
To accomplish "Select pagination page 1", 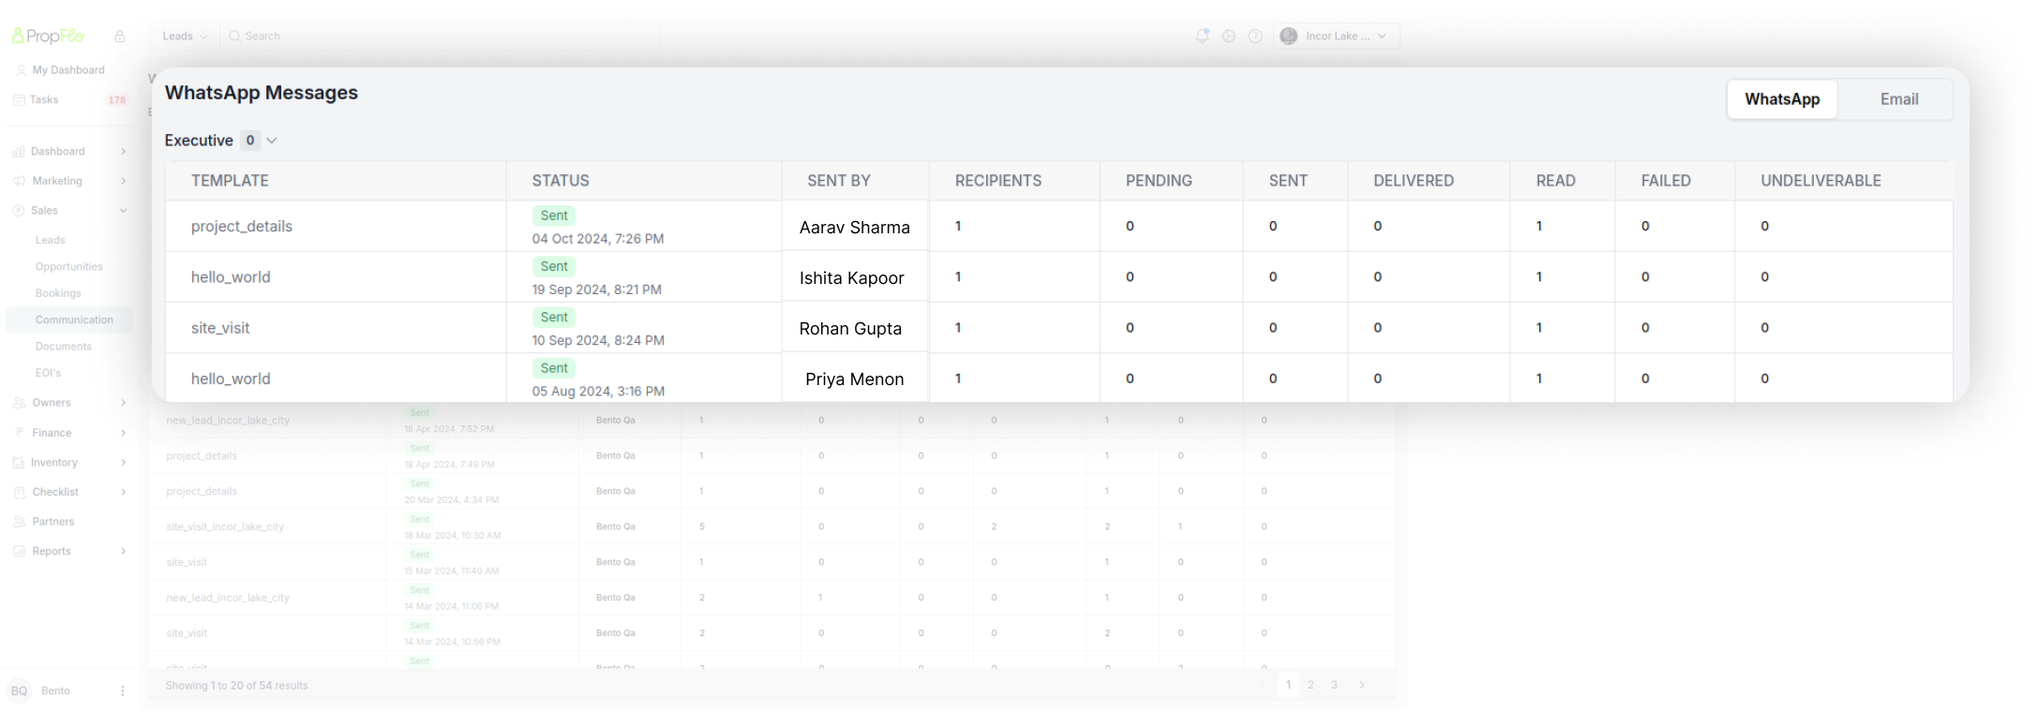I will 1288,685.
